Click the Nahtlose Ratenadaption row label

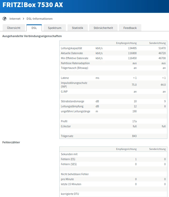click(x=75, y=63)
